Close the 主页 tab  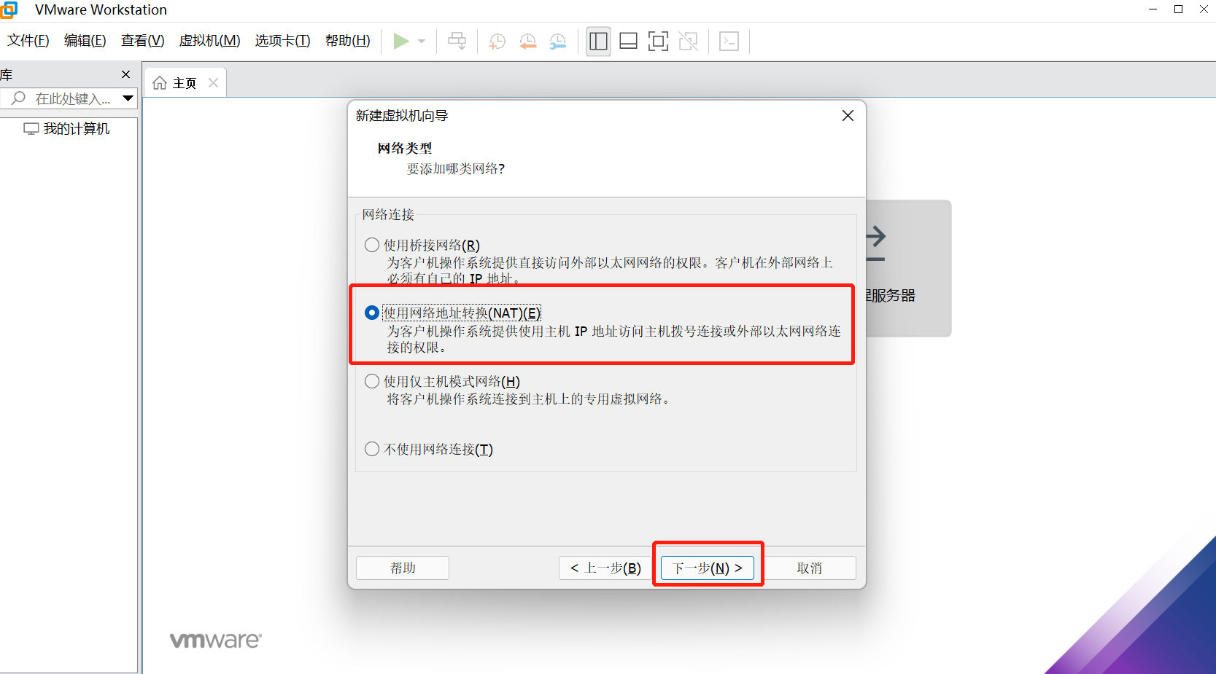(x=213, y=83)
